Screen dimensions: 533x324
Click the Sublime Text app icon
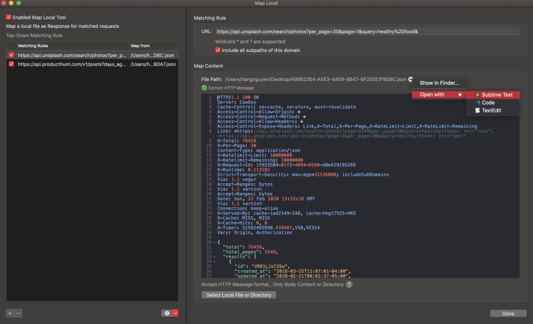tap(477, 95)
